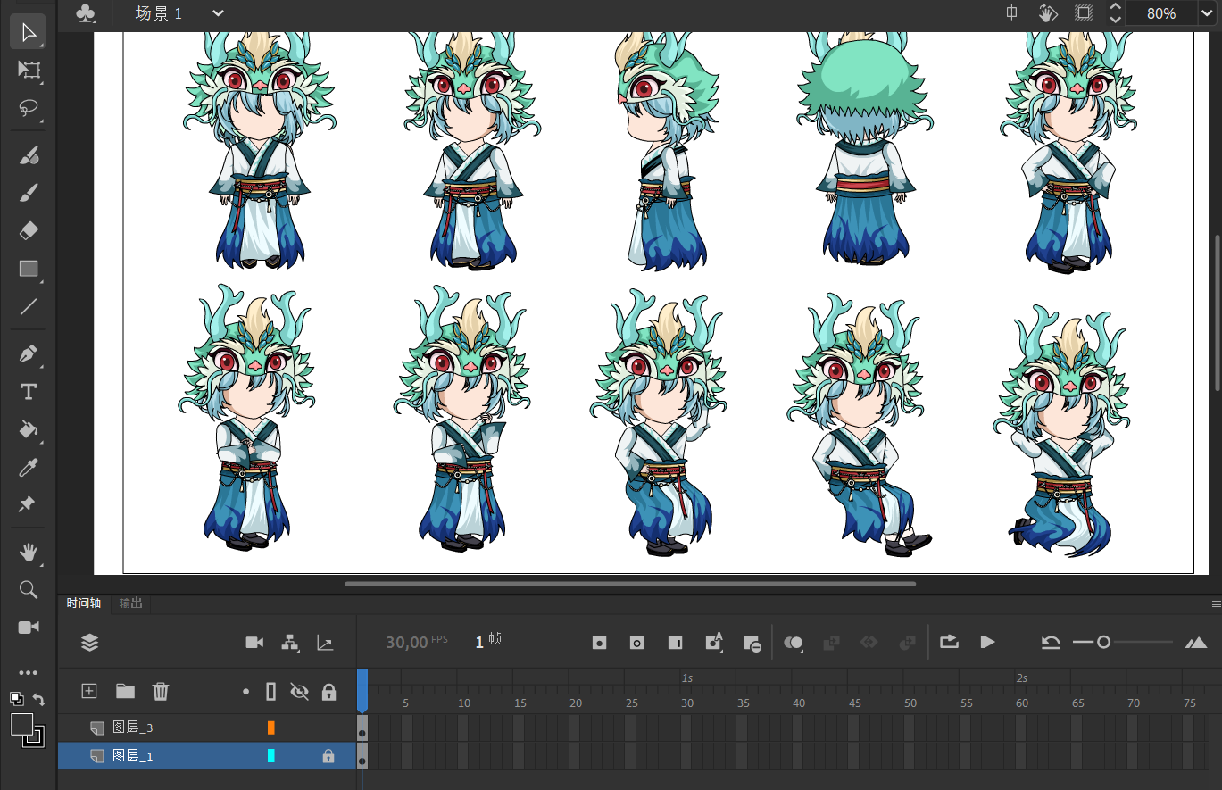
Task: Select the Camera tool in toolbar
Action: 29,628
